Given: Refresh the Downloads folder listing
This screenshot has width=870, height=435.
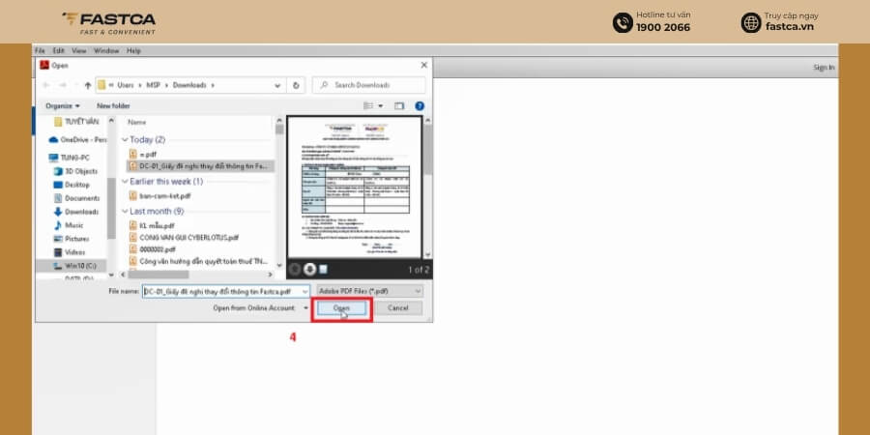Looking at the screenshot, I should click(x=296, y=85).
